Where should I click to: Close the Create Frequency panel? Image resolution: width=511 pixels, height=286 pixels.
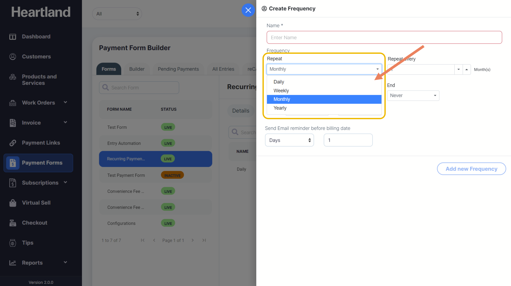[x=248, y=10]
